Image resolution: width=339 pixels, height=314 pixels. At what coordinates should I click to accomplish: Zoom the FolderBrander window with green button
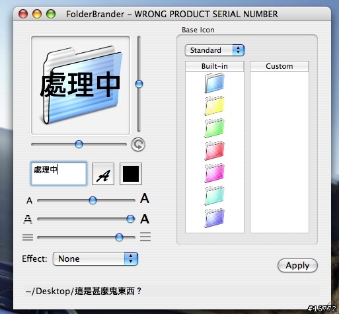[x=51, y=14]
